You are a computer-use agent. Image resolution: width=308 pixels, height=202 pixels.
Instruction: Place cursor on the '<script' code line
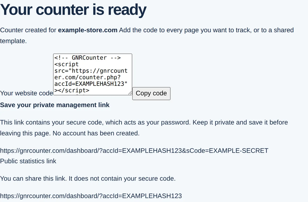(67, 64)
